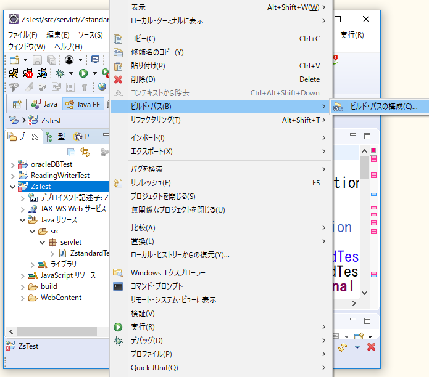The width and height of the screenshot is (429, 377).
Task: Choose 検証(V) from context menu
Action: tap(222, 313)
